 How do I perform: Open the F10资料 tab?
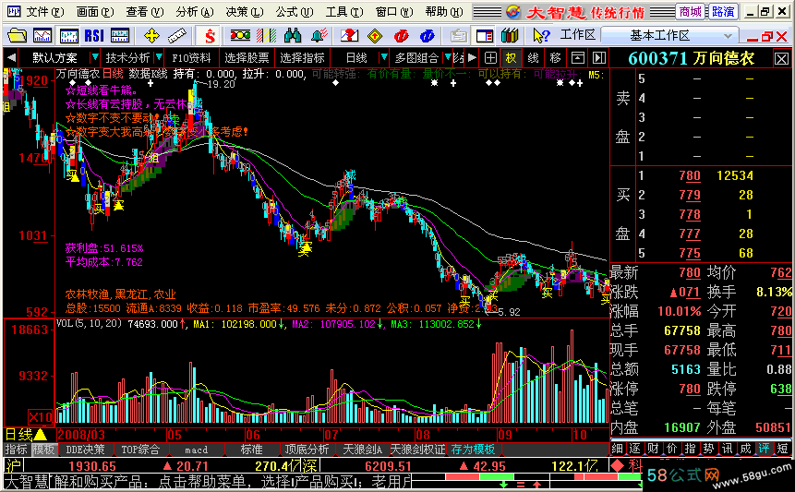[x=191, y=58]
